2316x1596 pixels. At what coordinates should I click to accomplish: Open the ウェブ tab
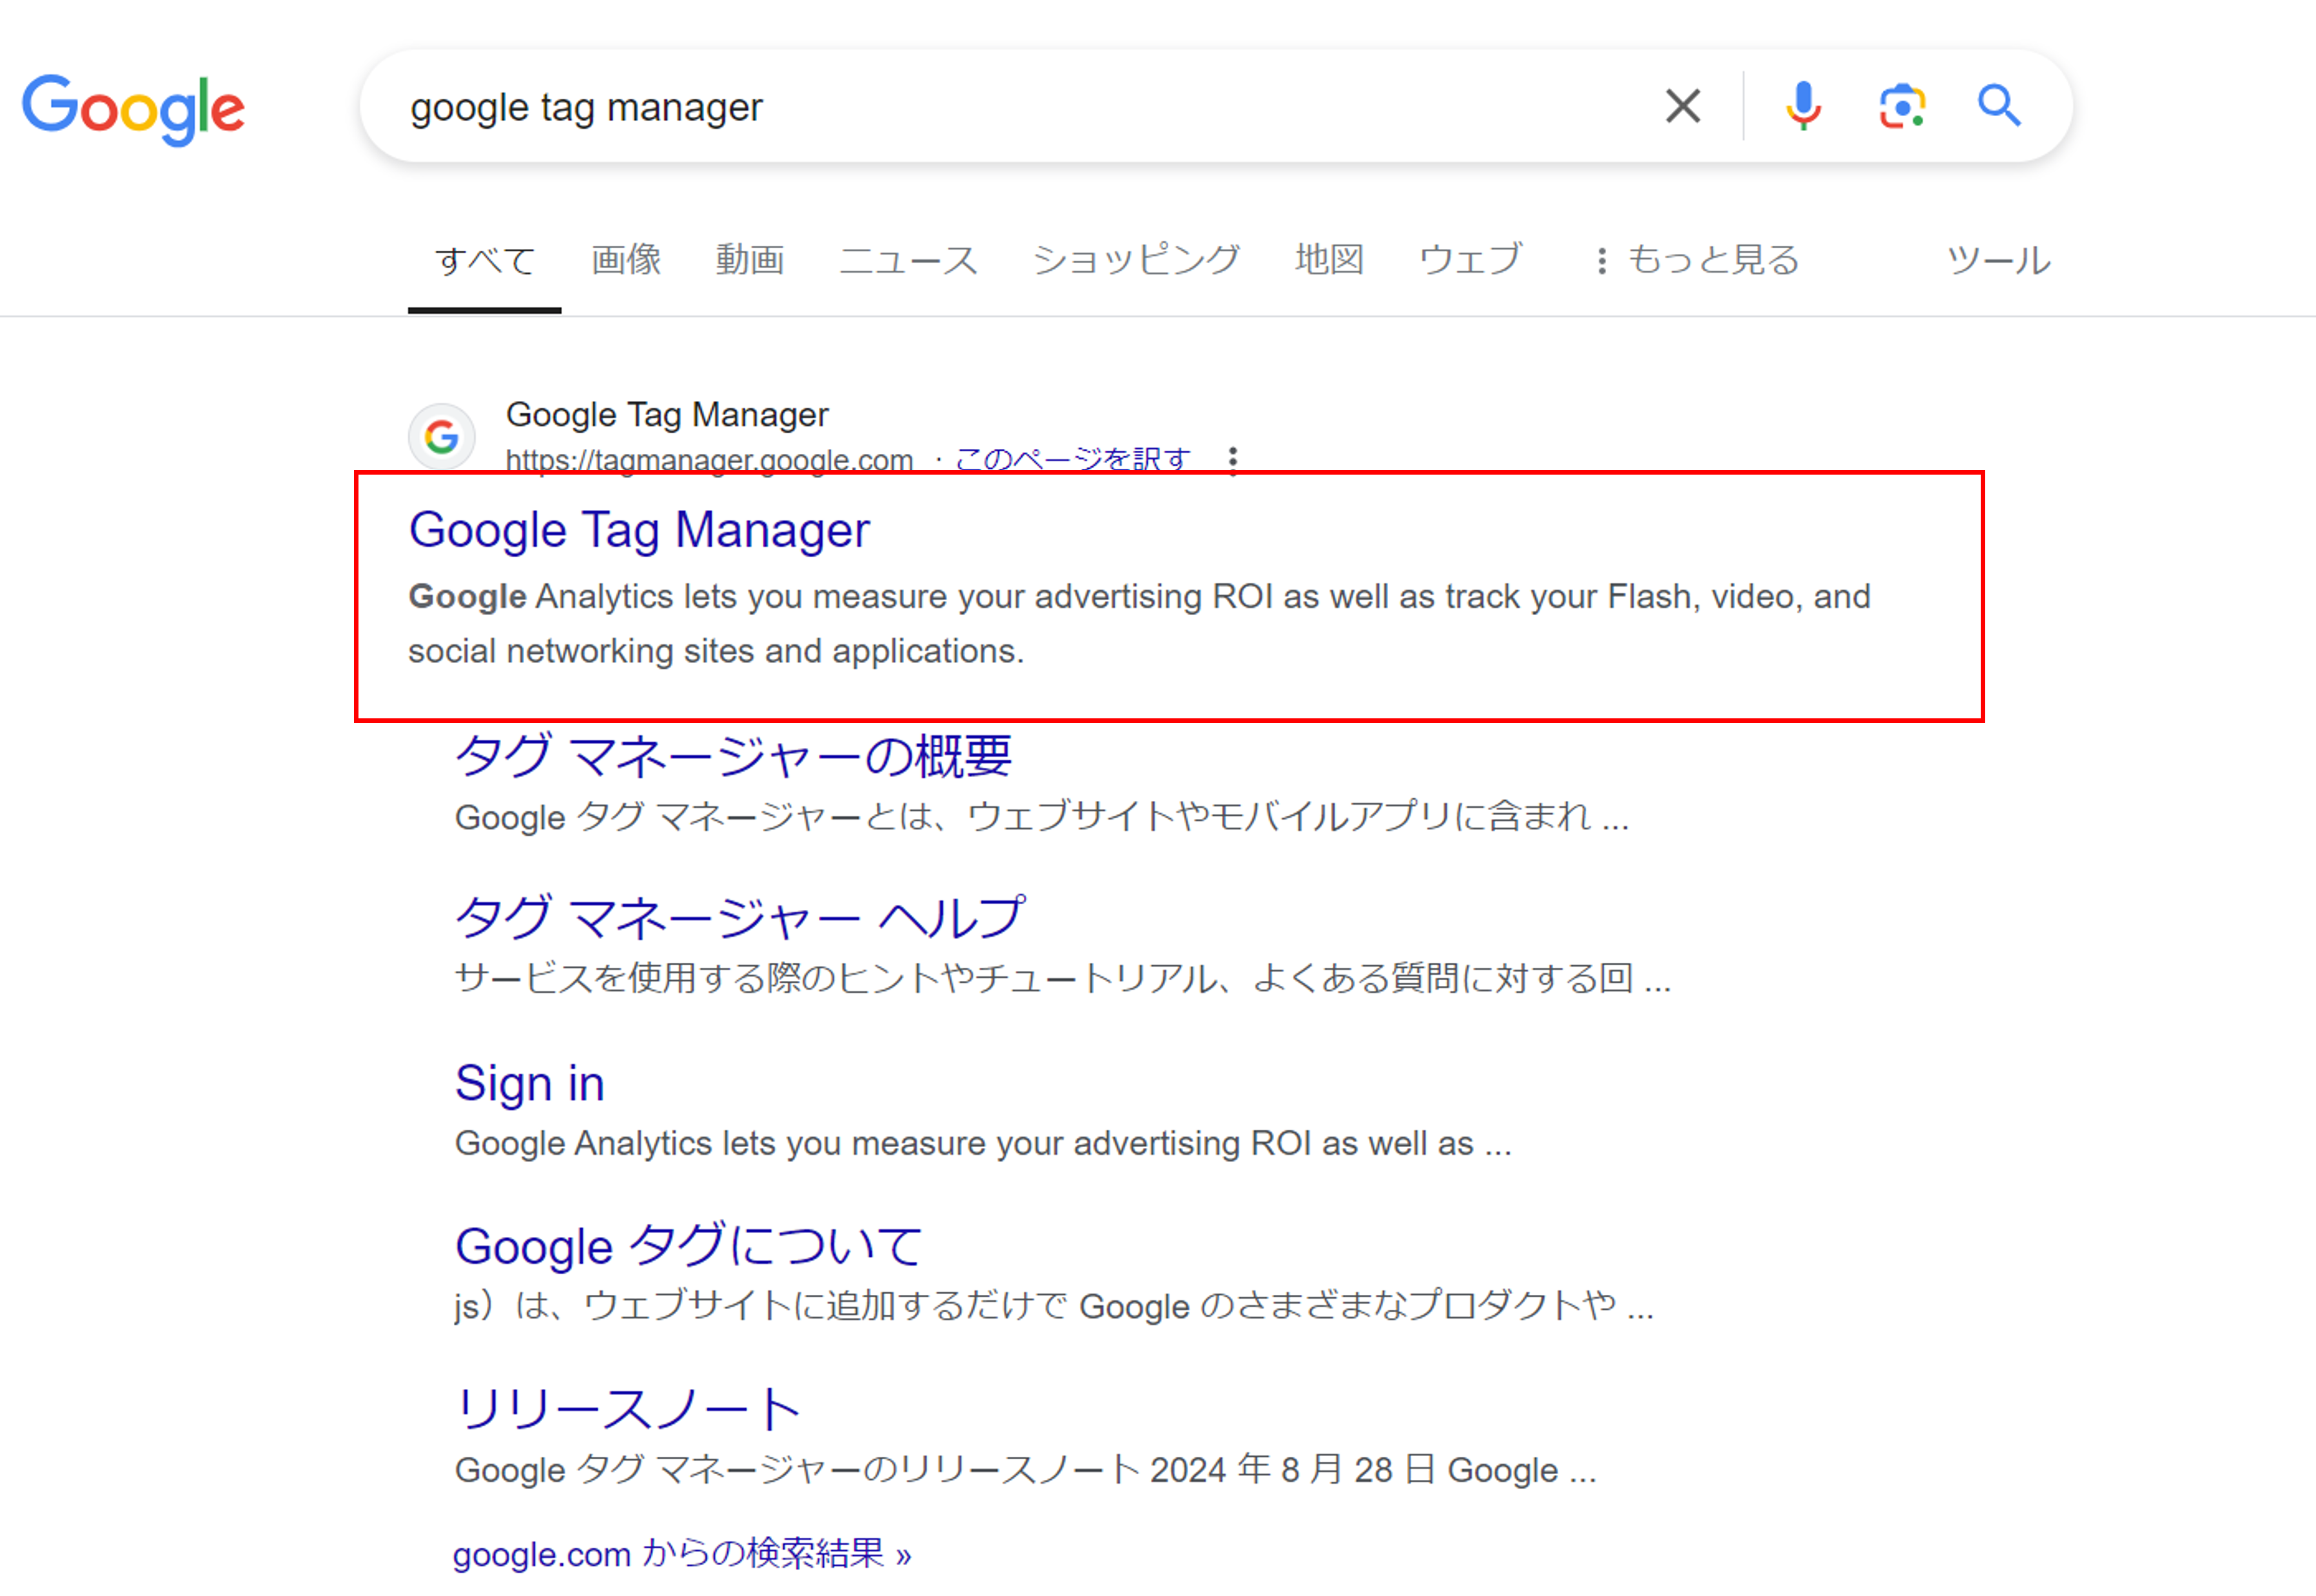(x=1470, y=260)
